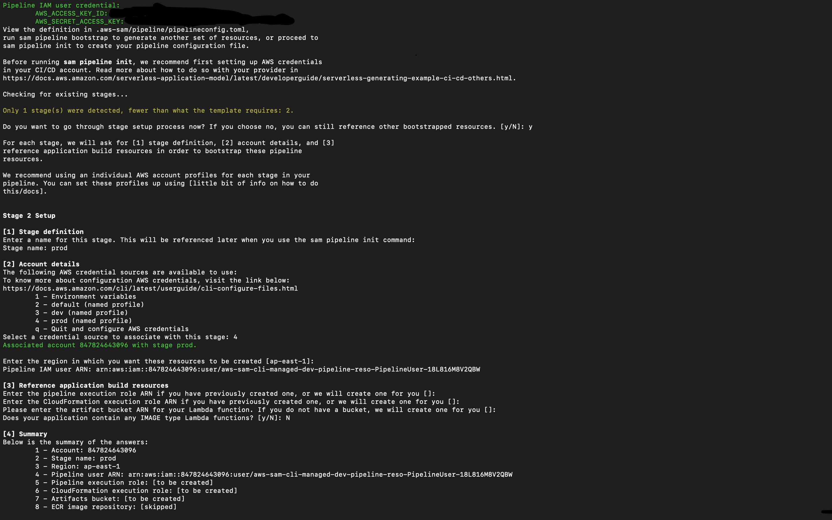The height and width of the screenshot is (520, 832).
Task: Select the 'default (named profile)' option line
Action: click(x=90, y=305)
